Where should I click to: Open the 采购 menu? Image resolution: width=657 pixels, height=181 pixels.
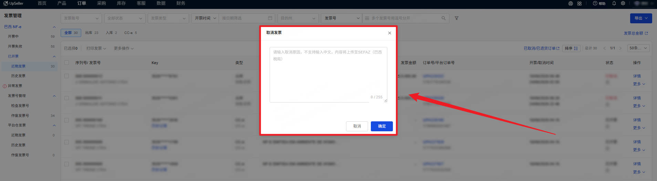click(x=102, y=3)
